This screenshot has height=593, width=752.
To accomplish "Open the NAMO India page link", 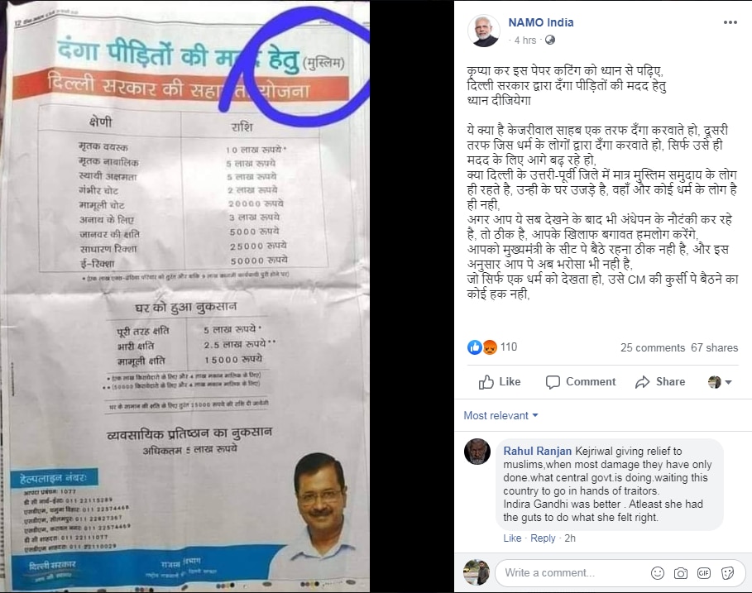I will (x=540, y=22).
